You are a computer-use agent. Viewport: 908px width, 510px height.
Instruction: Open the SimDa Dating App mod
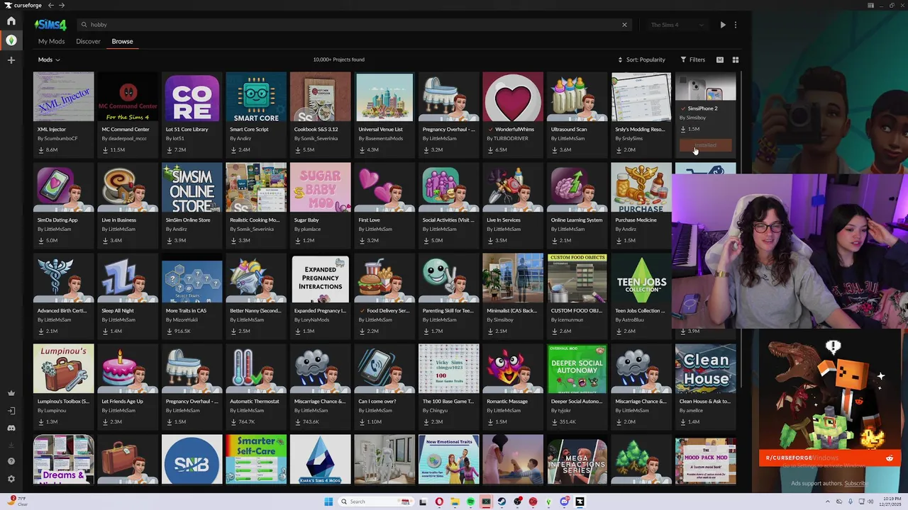coord(63,204)
